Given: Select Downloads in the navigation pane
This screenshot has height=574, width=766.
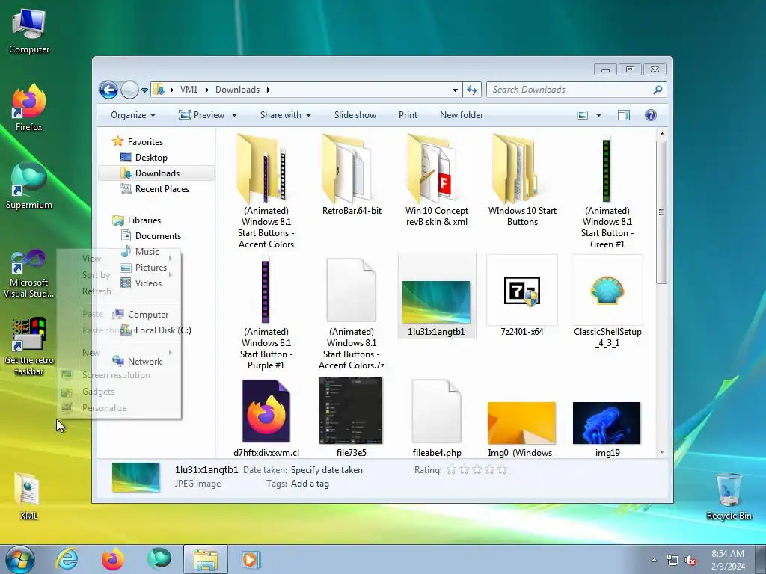Looking at the screenshot, I should [156, 173].
